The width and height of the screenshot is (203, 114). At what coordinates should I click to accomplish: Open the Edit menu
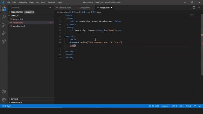(x=14, y=3)
